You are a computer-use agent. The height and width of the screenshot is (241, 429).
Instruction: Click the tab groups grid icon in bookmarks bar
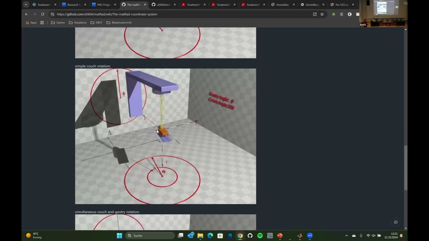click(x=42, y=22)
